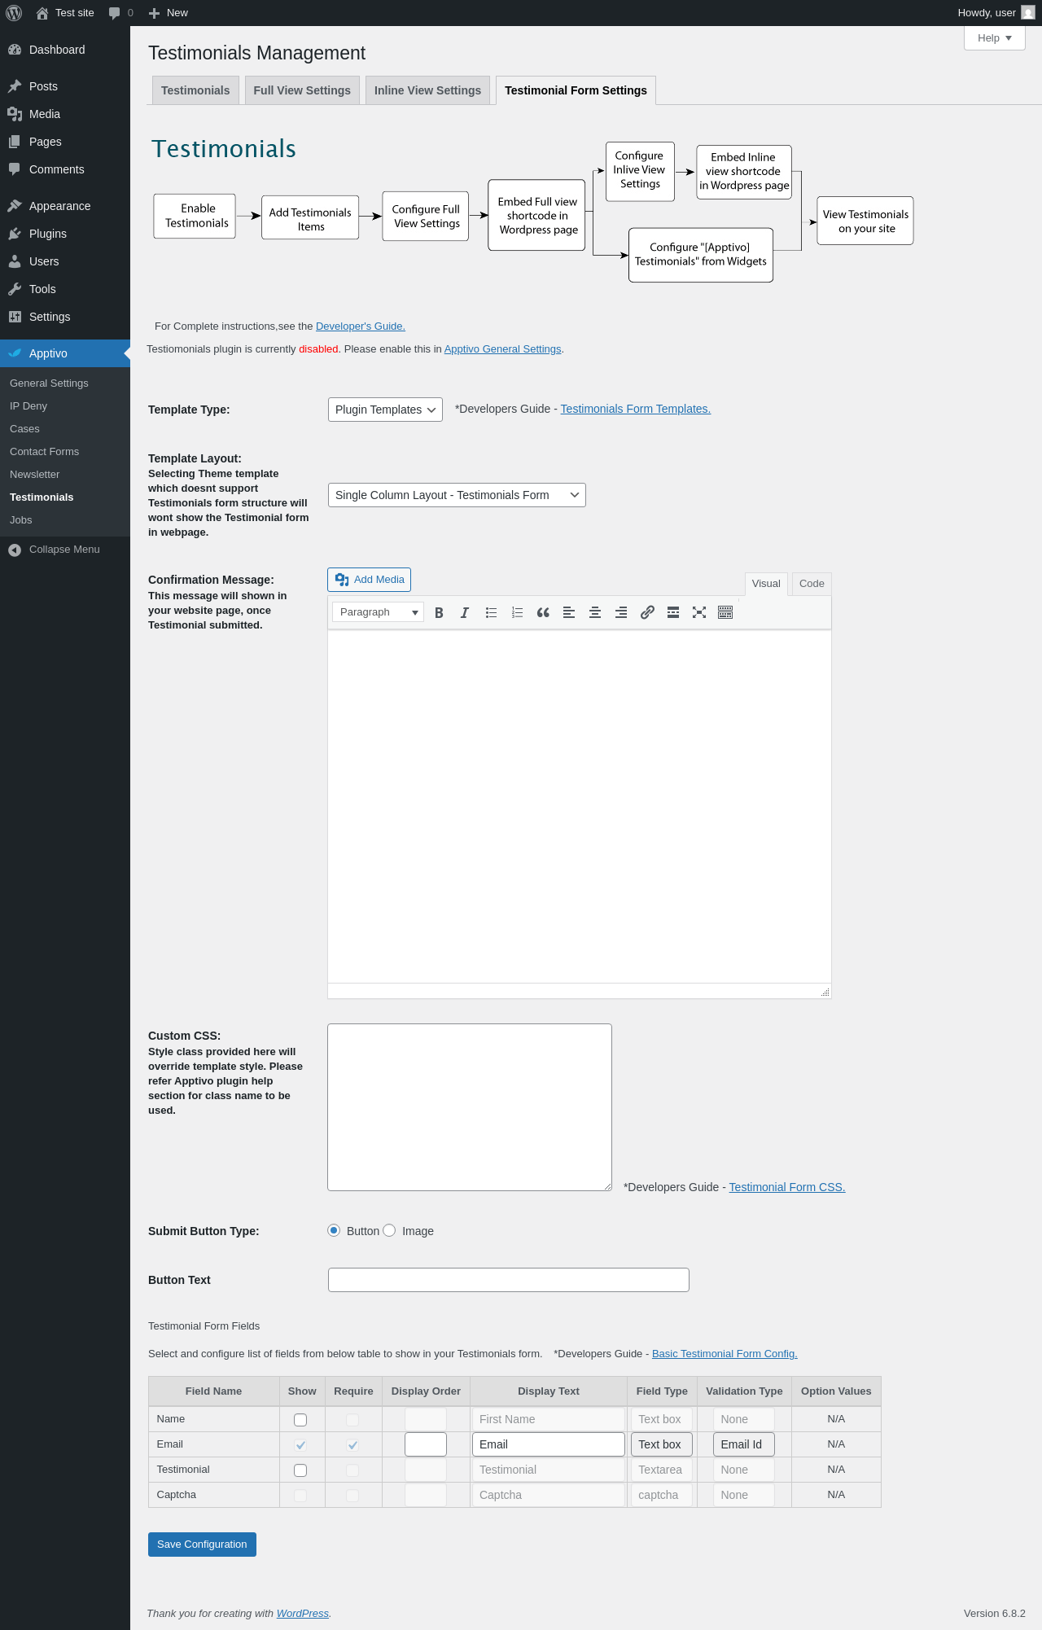Open Testimonial Form CSS link
The height and width of the screenshot is (1630, 1042).
[x=787, y=1187]
